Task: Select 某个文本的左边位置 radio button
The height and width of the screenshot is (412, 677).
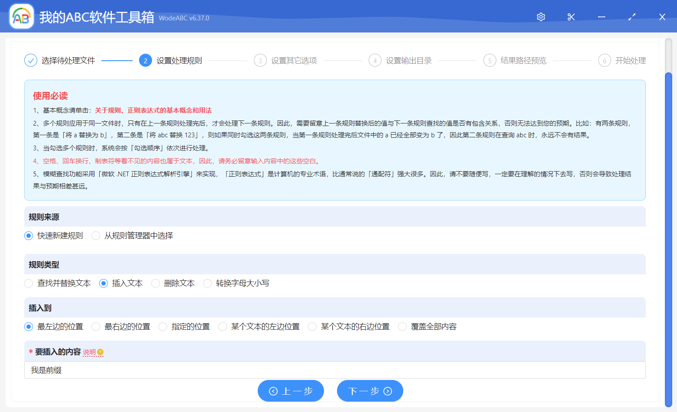Action: [223, 327]
